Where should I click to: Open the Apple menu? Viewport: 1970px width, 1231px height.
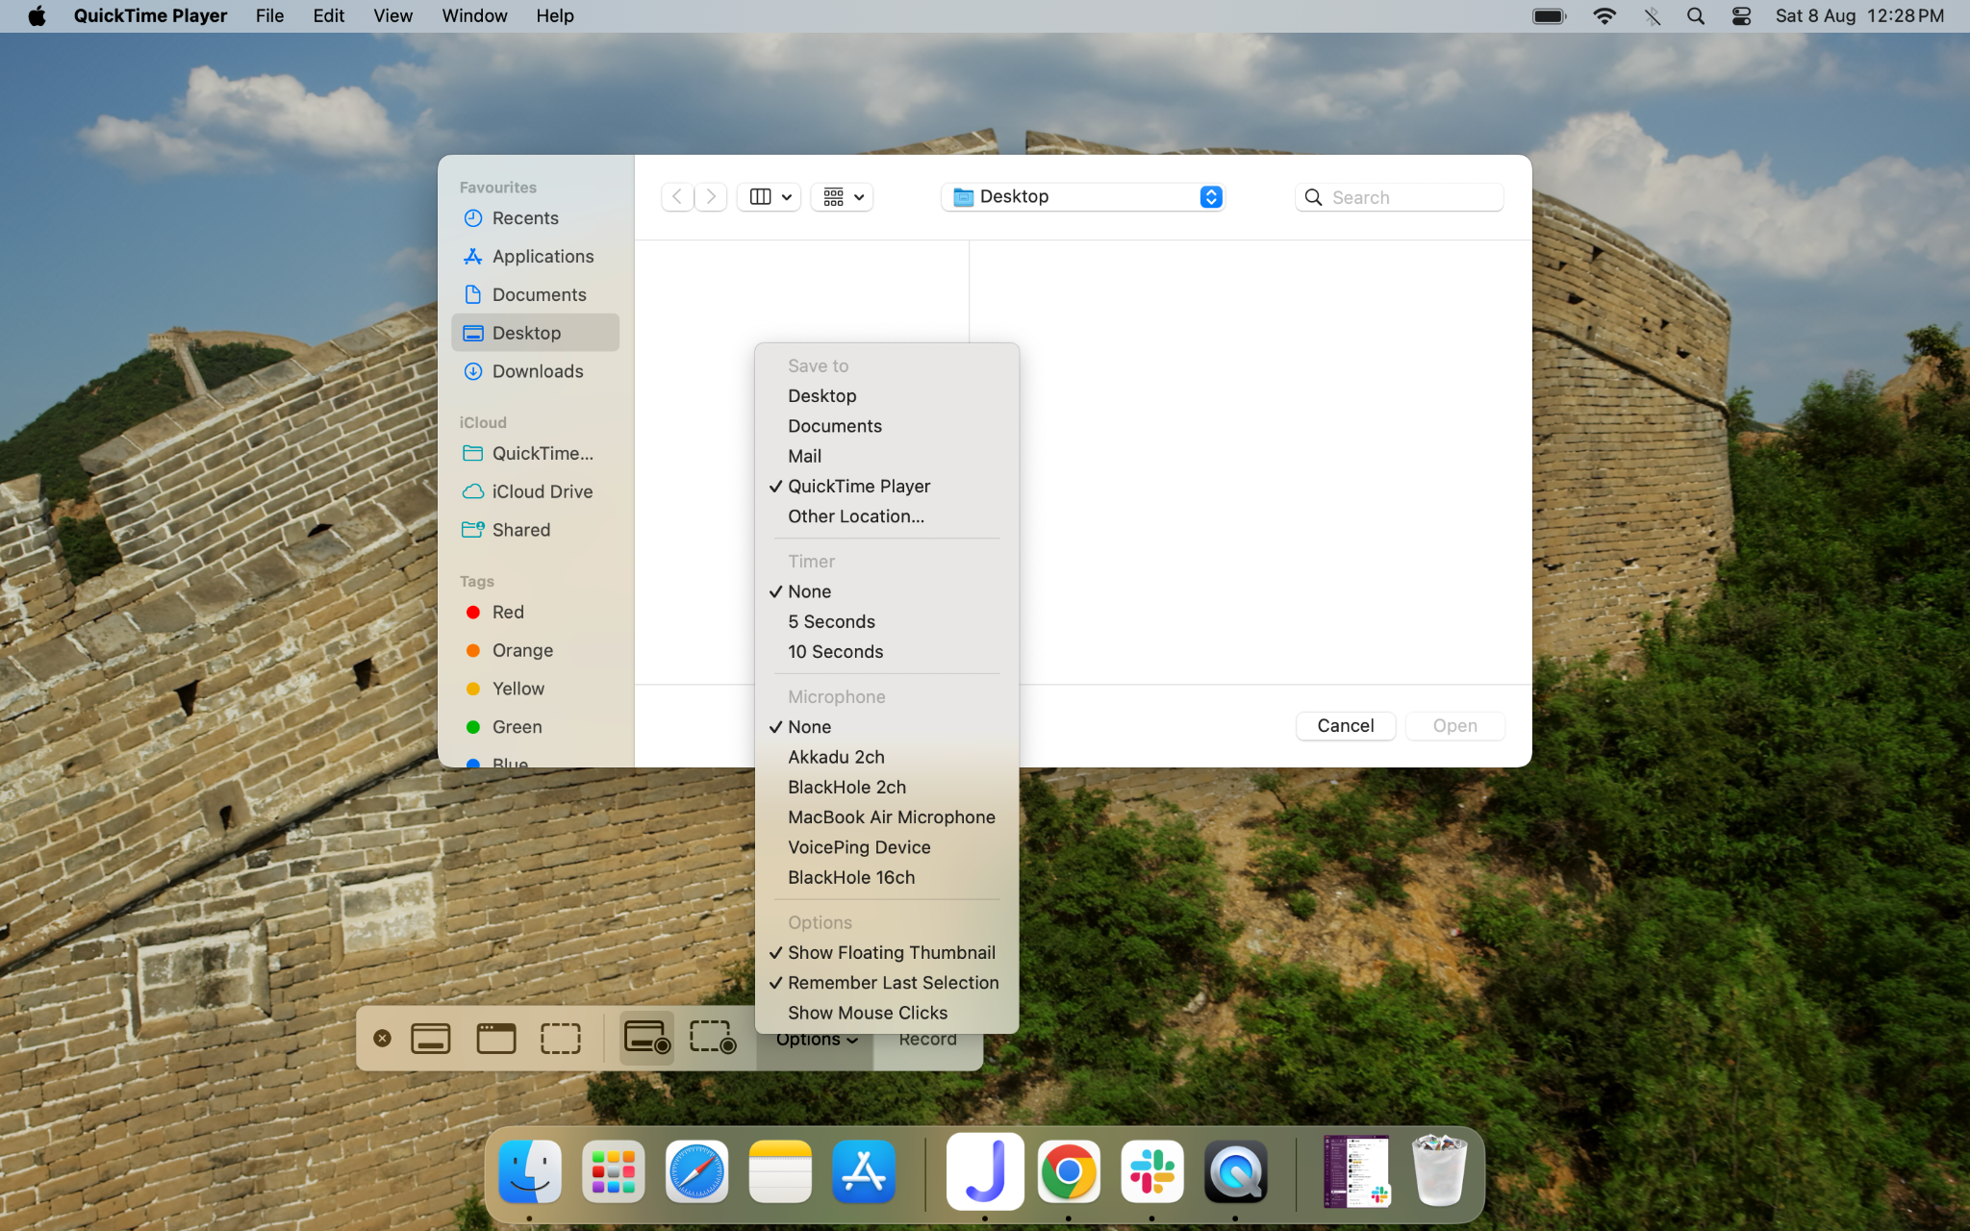pos(37,16)
